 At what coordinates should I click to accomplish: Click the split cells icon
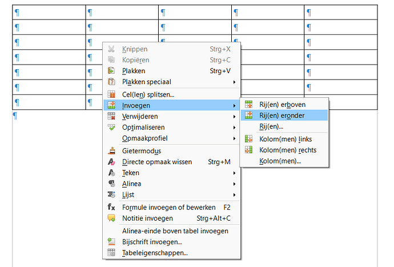111,94
